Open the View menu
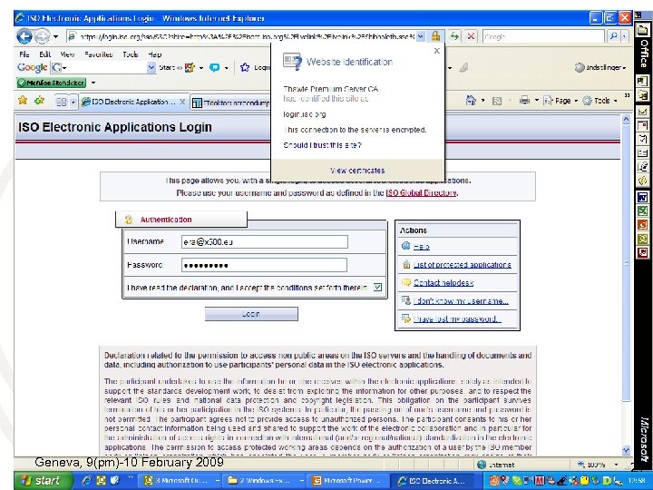653x490 pixels. click(67, 54)
